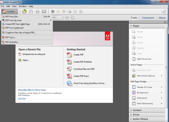This screenshot has width=169, height=122.
Task: Click the Create PDF Portfolio icon
Action: pos(69,62)
